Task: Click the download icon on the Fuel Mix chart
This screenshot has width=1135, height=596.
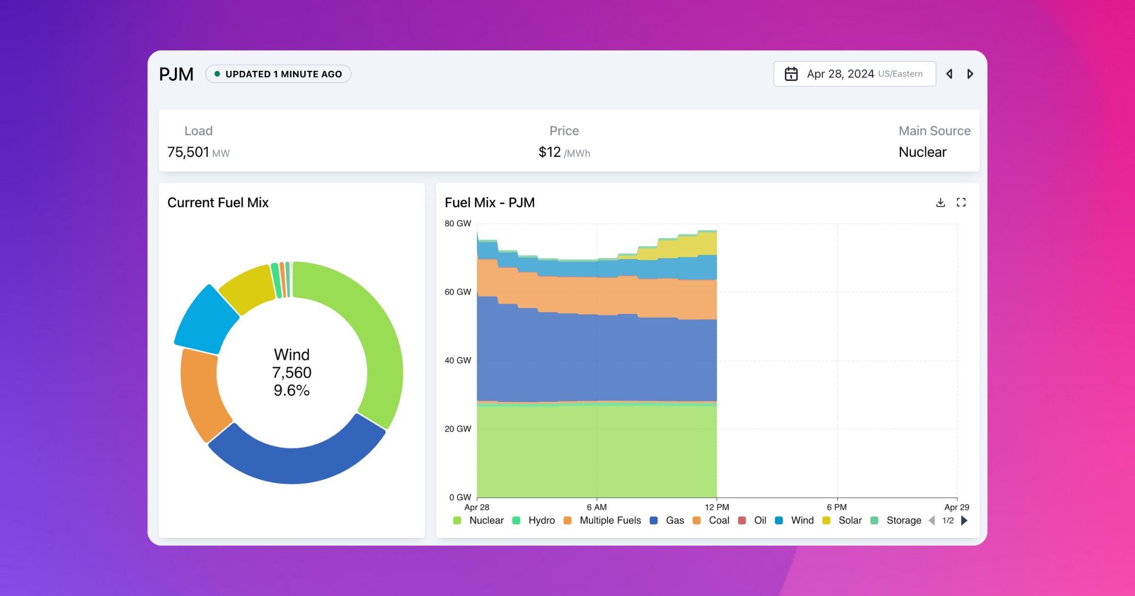Action: (x=941, y=202)
